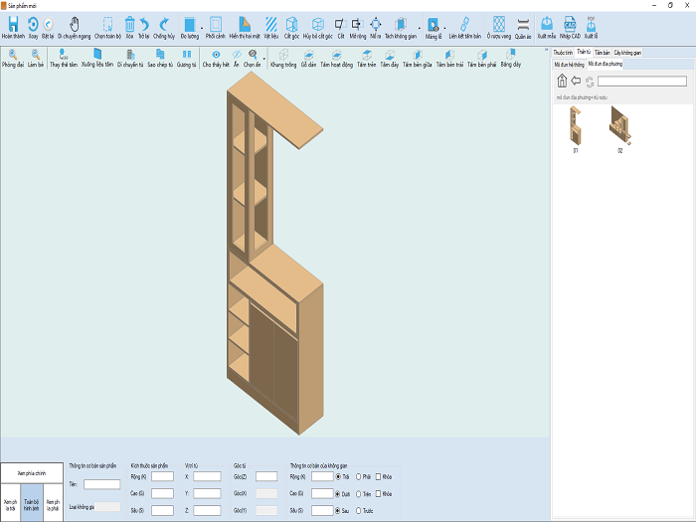696x522 pixels.
Task: Switch to the Thuộc tính tab
Action: pos(563,53)
